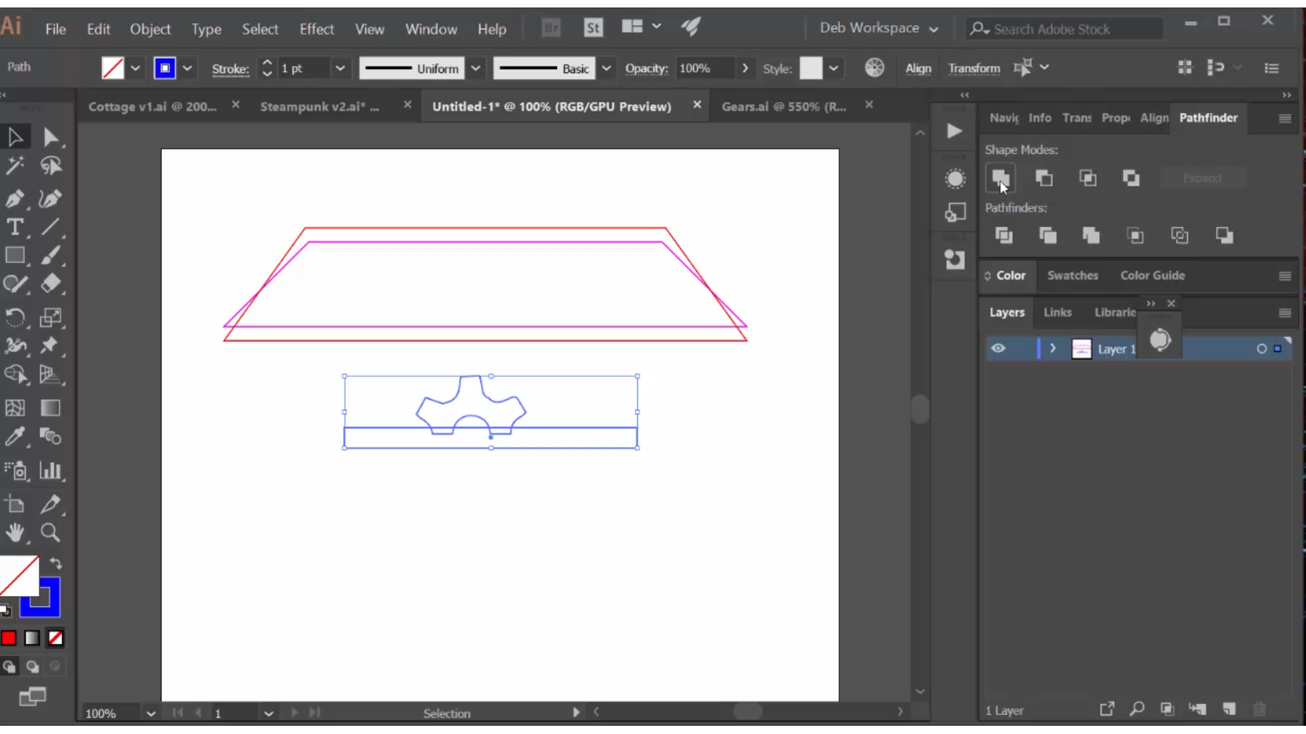The width and height of the screenshot is (1306, 734).
Task: Toggle Layer 1 visibility eye
Action: click(x=998, y=348)
